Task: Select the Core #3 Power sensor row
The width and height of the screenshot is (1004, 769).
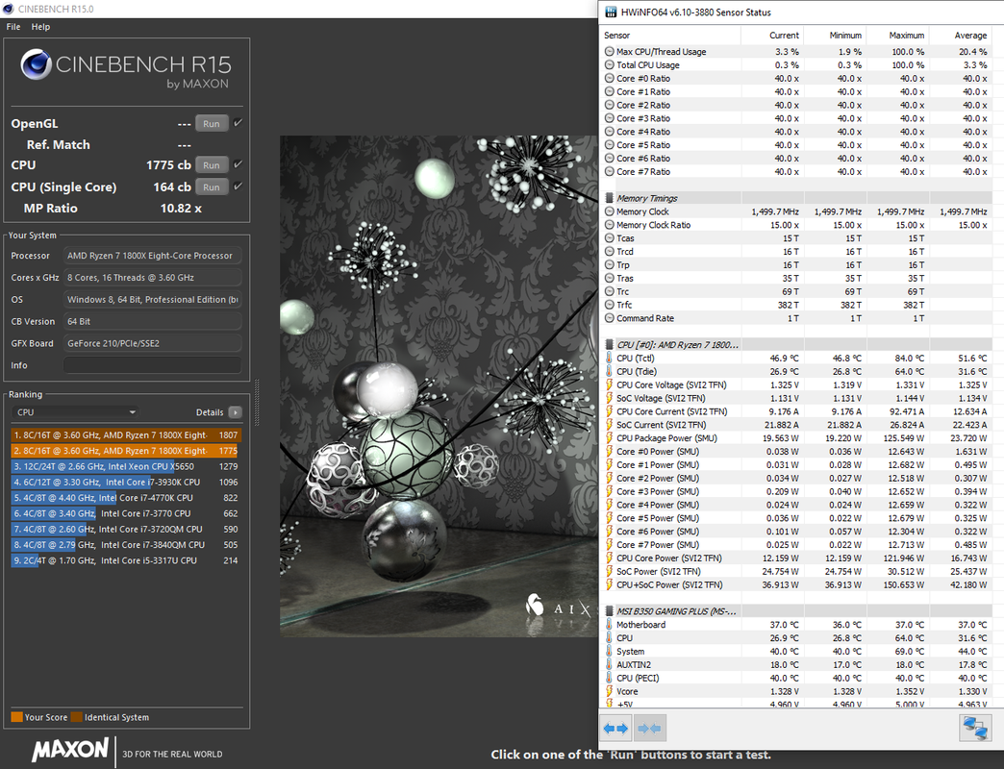Action: point(796,491)
